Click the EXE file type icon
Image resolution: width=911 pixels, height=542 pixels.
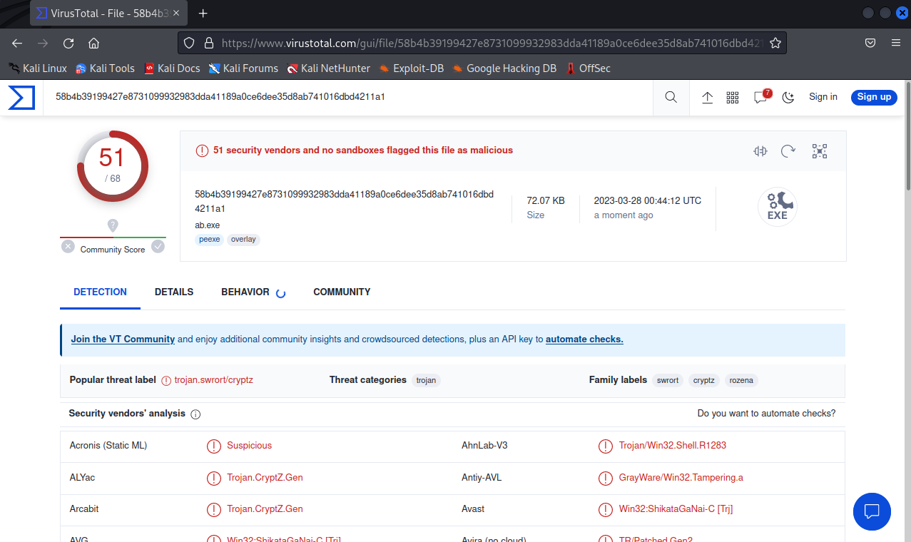pyautogui.click(x=778, y=208)
